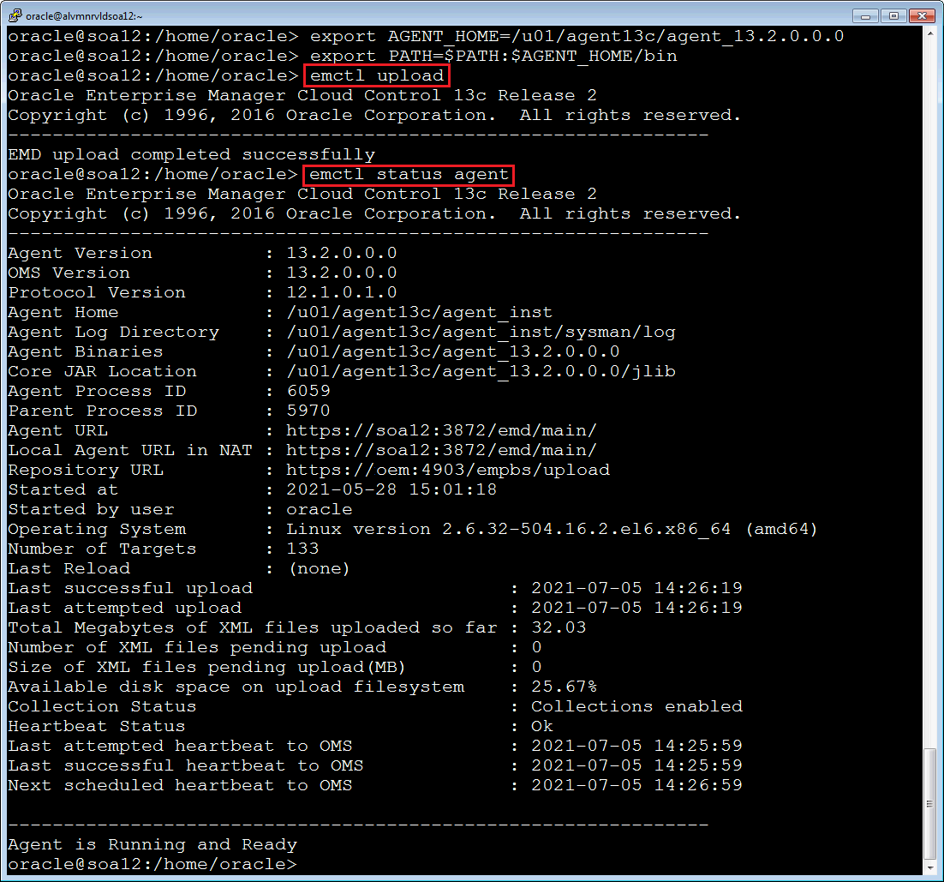Click 'Agent is Running and Ready' text

(152, 844)
